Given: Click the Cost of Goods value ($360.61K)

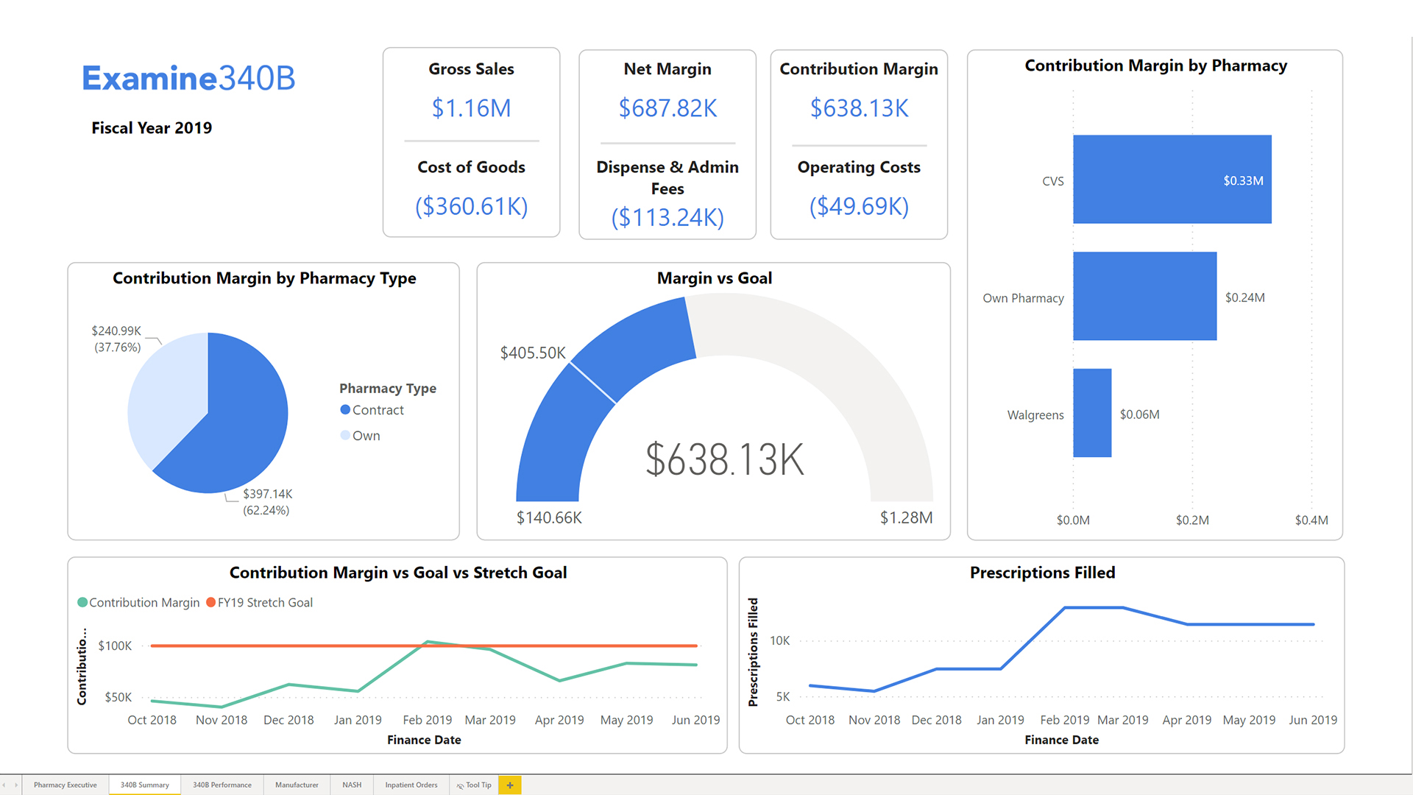Looking at the screenshot, I should (471, 206).
